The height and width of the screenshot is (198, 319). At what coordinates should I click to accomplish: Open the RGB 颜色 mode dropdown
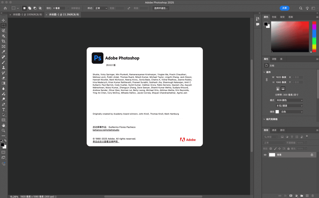(x=289, y=100)
